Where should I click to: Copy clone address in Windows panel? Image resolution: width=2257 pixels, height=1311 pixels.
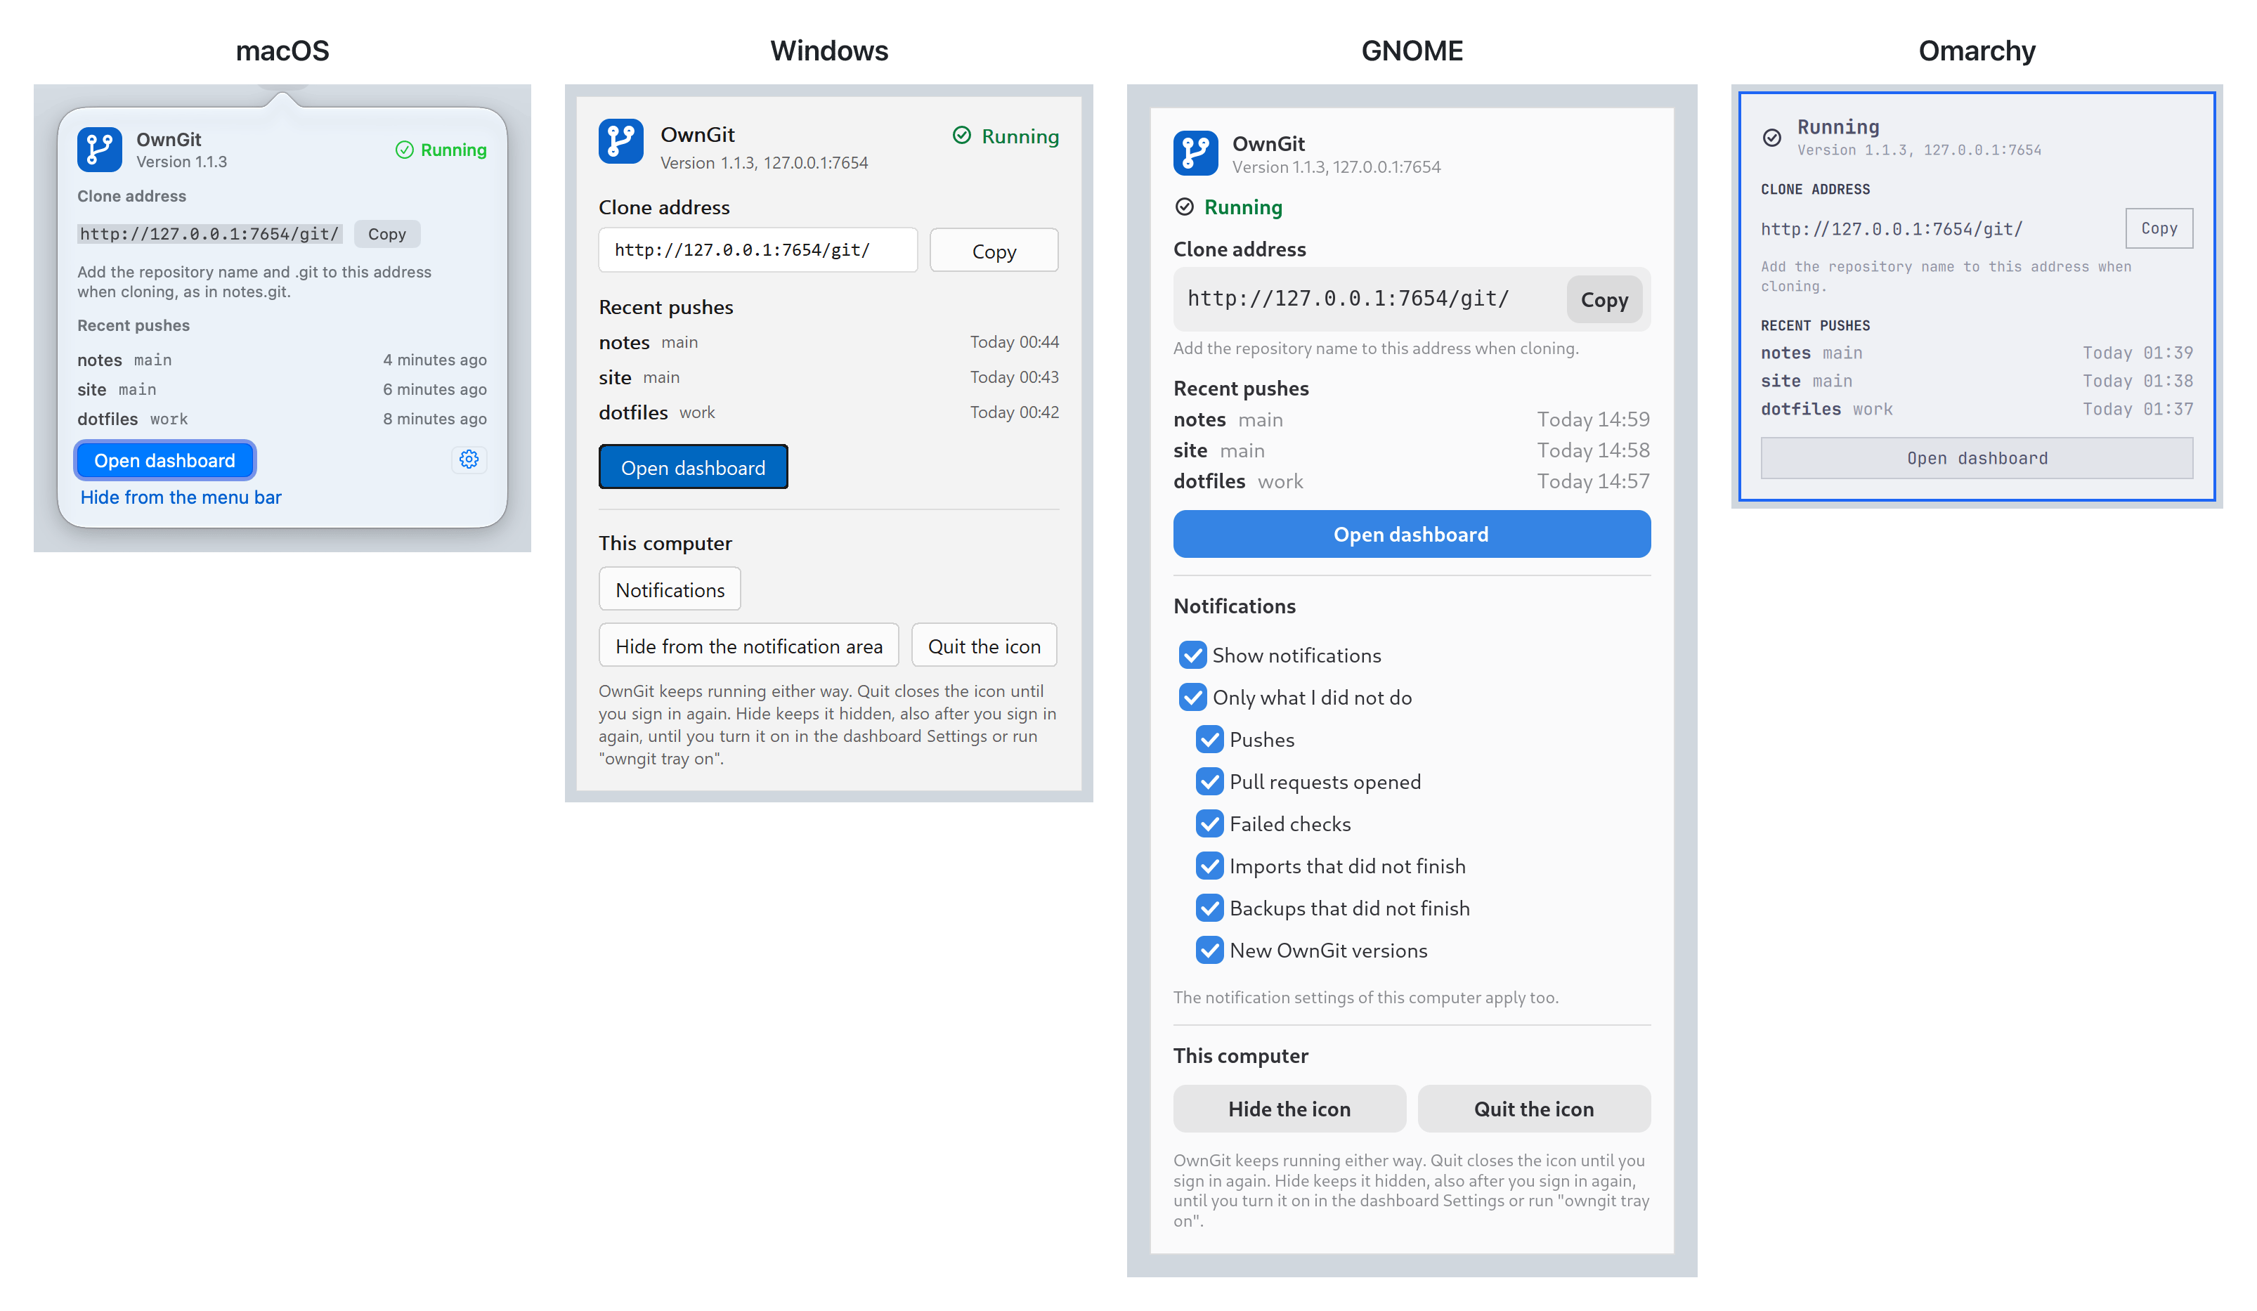pyautogui.click(x=994, y=251)
